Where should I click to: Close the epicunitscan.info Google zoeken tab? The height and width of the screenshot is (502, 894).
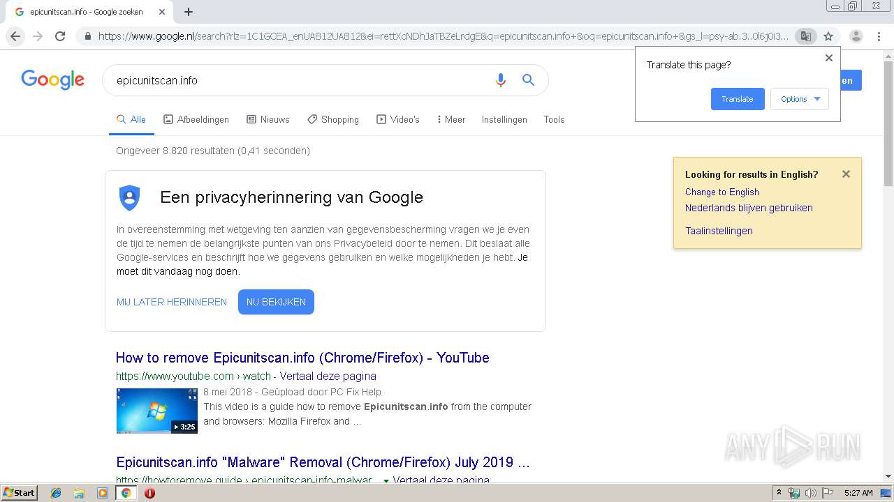(x=162, y=12)
